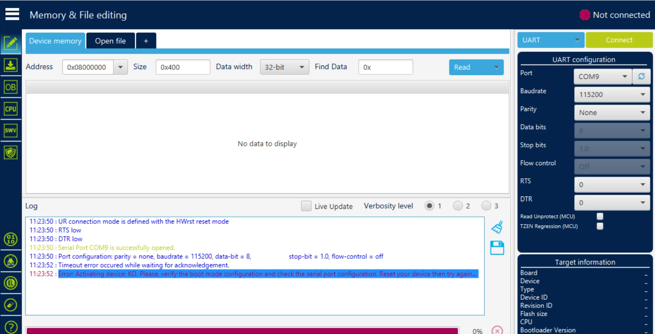The width and height of the screenshot is (655, 334).
Task: Open the help question mark icon
Action: 11,327
